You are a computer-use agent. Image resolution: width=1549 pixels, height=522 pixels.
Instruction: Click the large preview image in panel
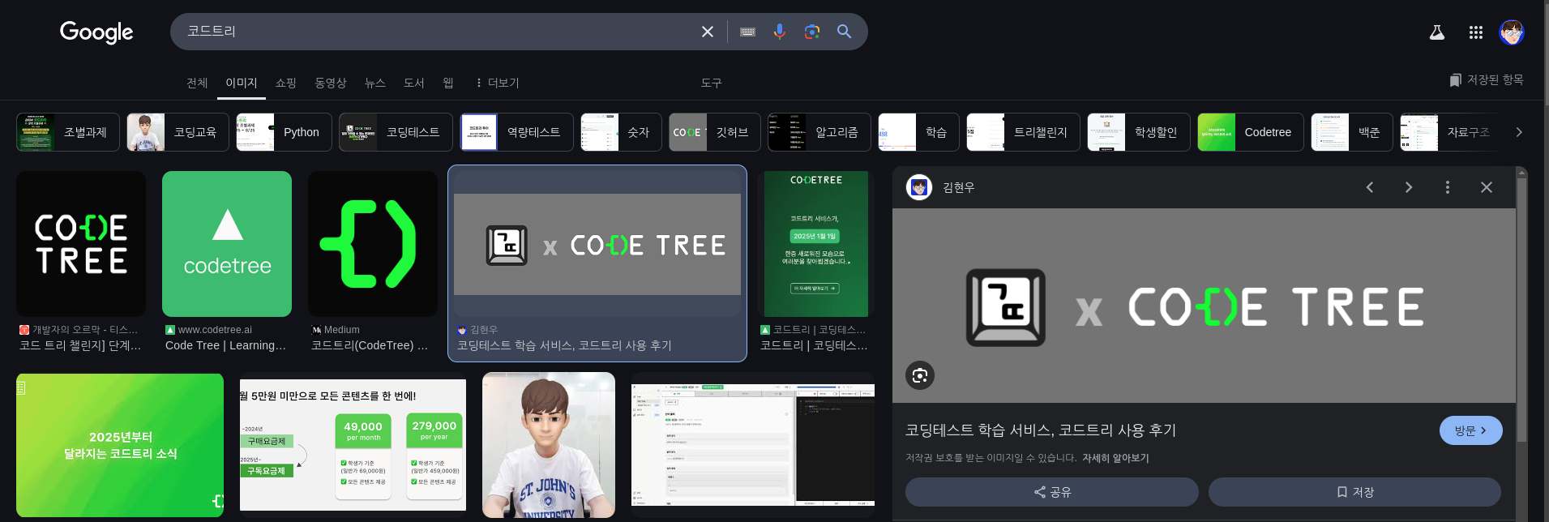[x=1204, y=306]
